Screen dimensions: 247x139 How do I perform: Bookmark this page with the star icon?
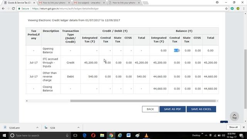click(227, 8)
